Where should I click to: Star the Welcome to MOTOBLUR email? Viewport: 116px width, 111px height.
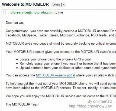pos(5,12)
